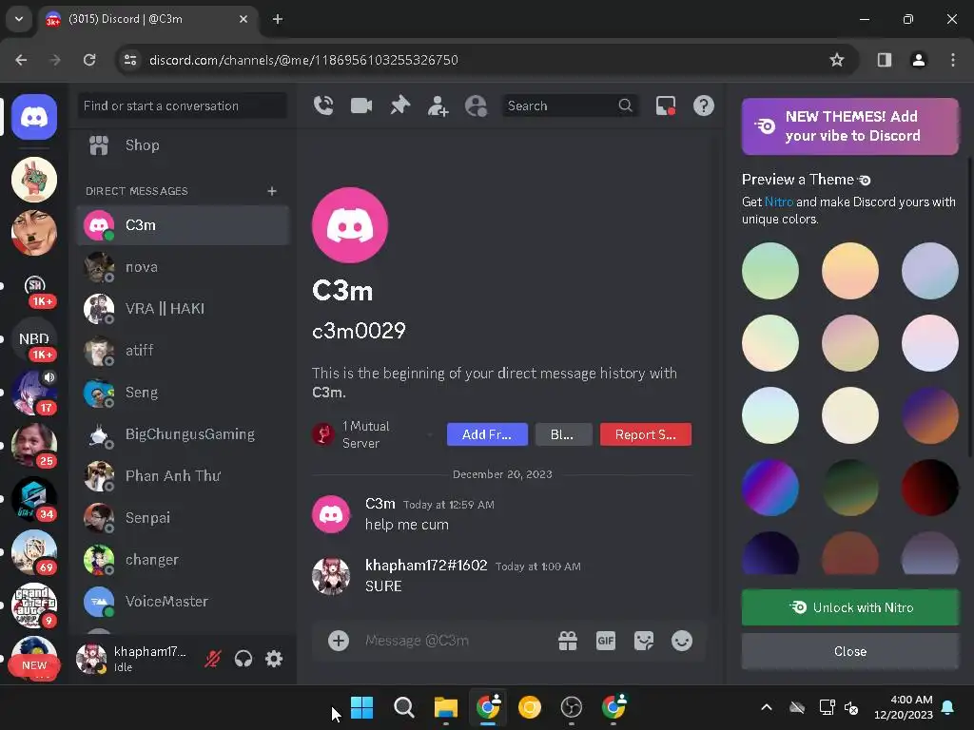Screen dimensions: 974x730
Task: Toggle headphones deafen
Action: pyautogui.click(x=243, y=659)
